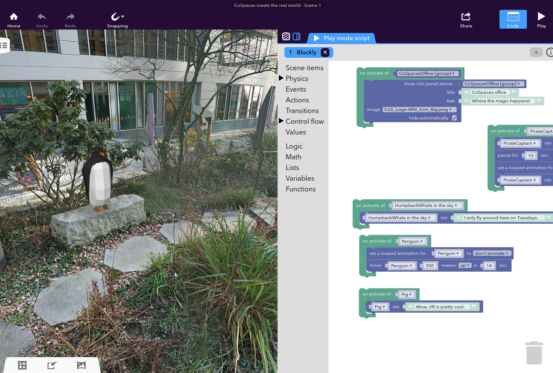
Task: Open the "don't animate" animation dropdown
Action: 492,253
